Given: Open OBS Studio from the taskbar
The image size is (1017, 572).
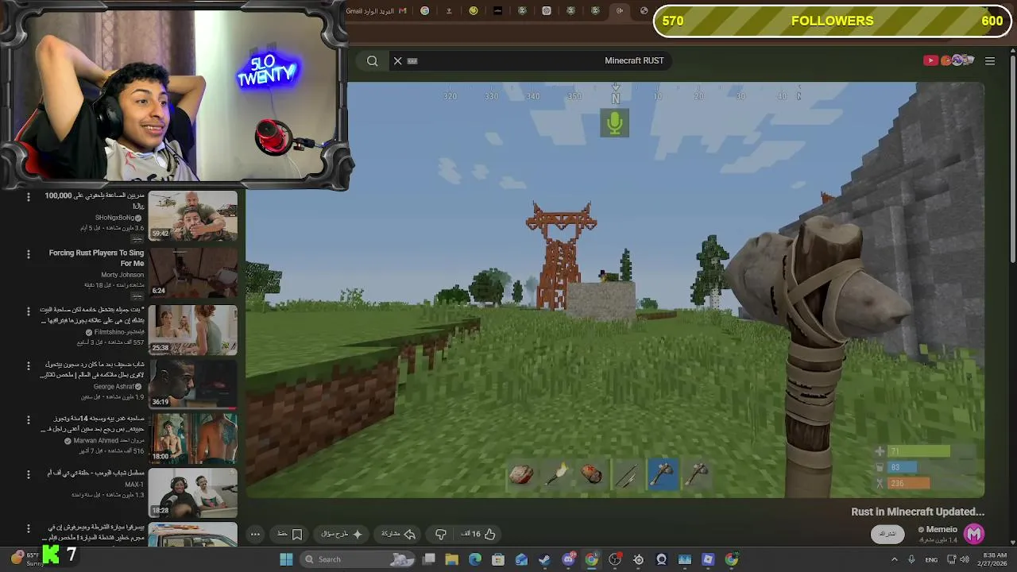Looking at the screenshot, I should [x=615, y=559].
